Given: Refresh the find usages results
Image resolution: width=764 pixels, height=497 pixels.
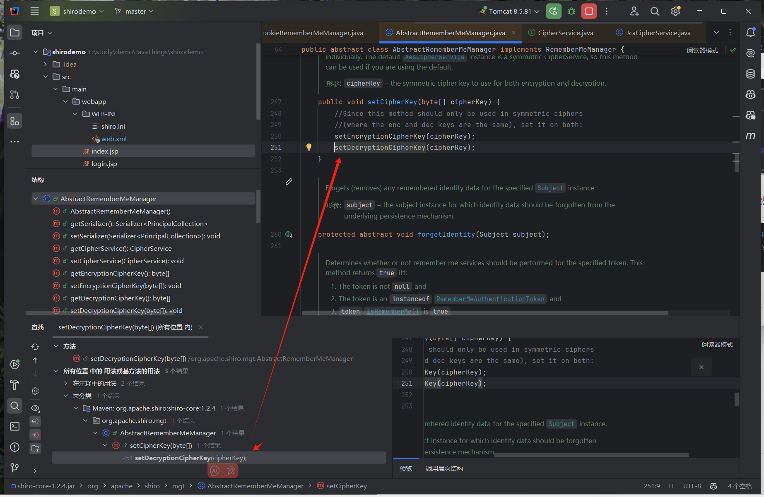Looking at the screenshot, I should coord(35,346).
